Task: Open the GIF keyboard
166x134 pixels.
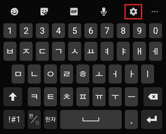Action: coord(74,12)
